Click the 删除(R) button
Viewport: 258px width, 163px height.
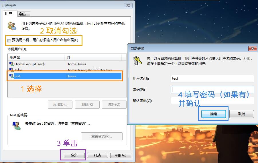coord(87,105)
